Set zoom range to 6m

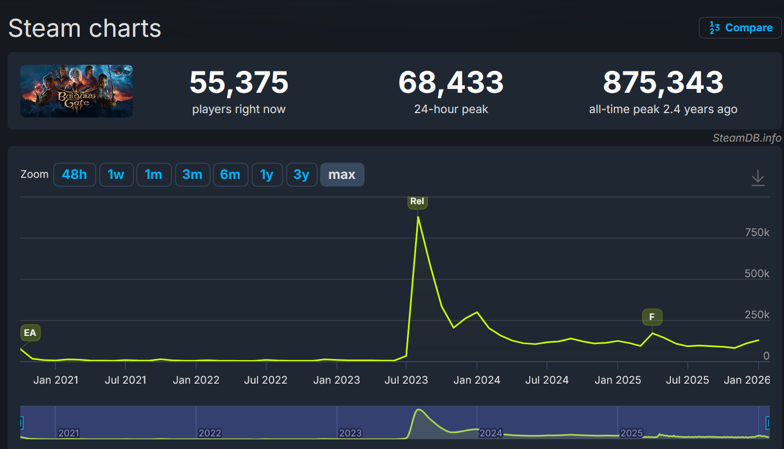231,175
